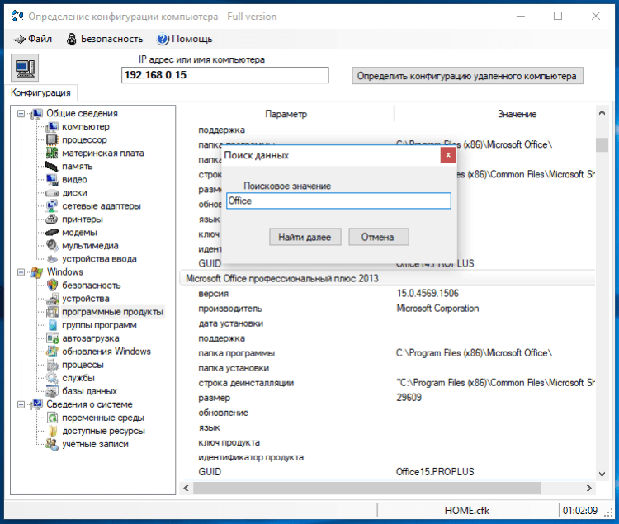Click the доступные ресурсы folder icon
The width and height of the screenshot is (619, 524).
point(52,431)
